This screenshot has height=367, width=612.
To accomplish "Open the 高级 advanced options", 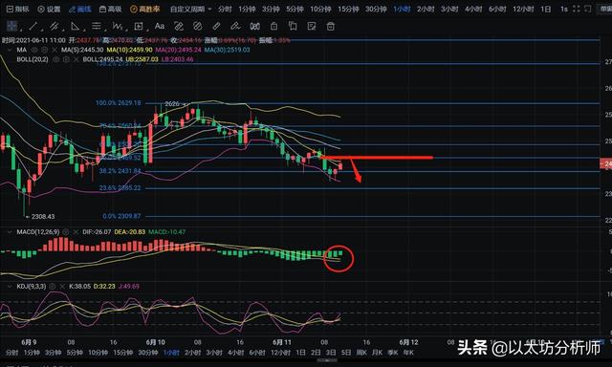I will (x=111, y=9).
